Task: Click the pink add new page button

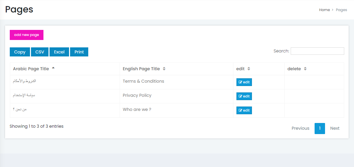Action: pos(27,35)
